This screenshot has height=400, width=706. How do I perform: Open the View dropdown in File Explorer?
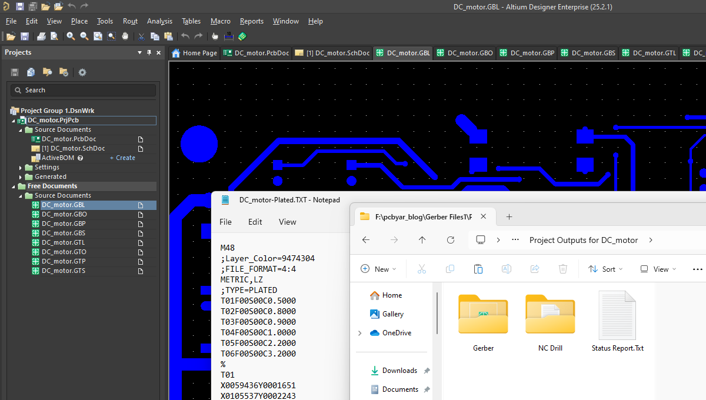658,269
